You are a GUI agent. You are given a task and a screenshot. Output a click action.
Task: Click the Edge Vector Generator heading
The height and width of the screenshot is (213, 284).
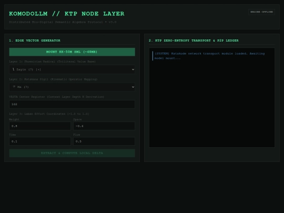[35, 40]
